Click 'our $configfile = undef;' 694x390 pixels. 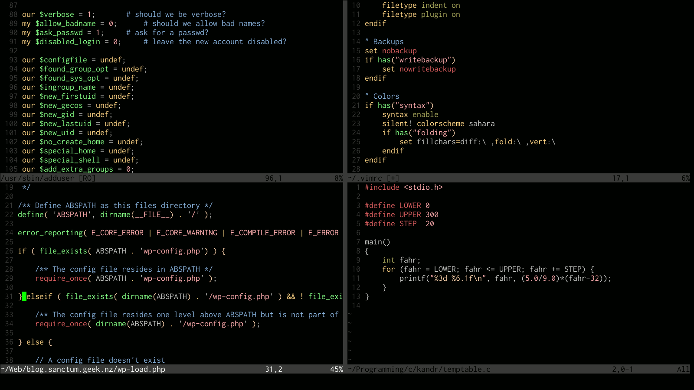pos(74,60)
